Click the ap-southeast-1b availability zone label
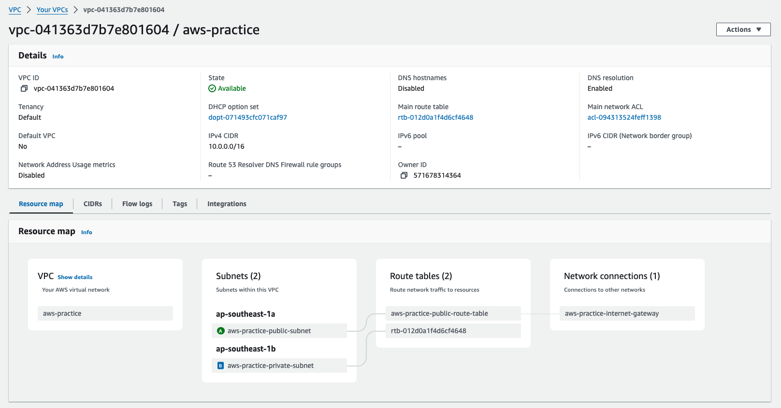This screenshot has width=781, height=408. point(246,349)
